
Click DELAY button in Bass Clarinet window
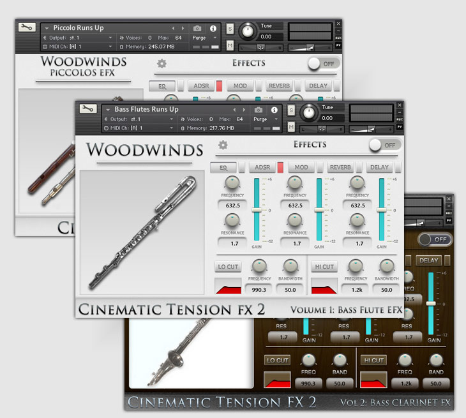[428, 260]
